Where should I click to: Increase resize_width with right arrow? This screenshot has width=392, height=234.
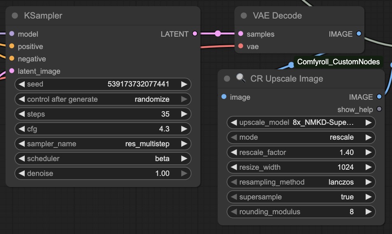coord(369,167)
